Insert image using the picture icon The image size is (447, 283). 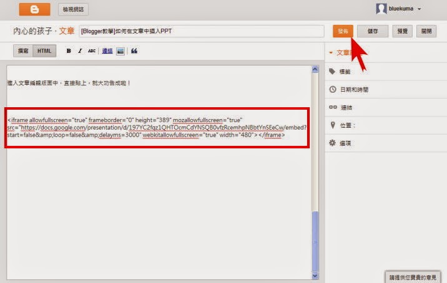(120, 51)
